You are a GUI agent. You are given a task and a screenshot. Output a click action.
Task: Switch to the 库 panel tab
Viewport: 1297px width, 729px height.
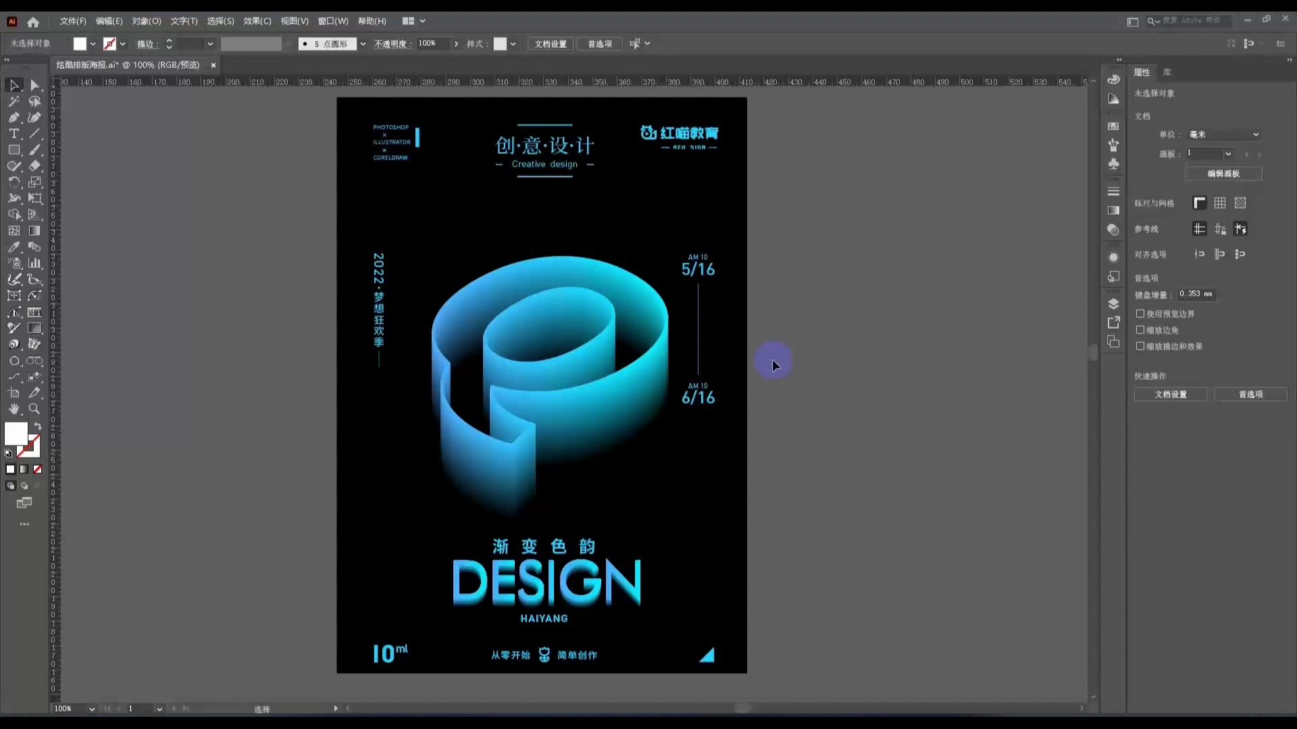pos(1167,72)
